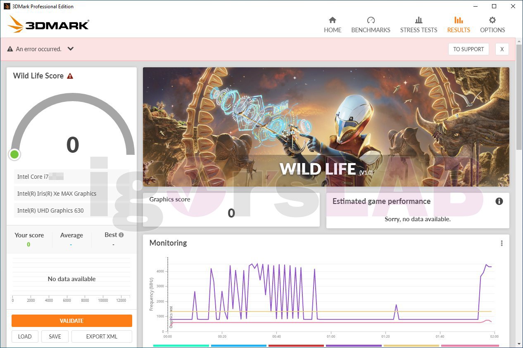Expand the error details chevron
The image size is (523, 348).
click(71, 49)
